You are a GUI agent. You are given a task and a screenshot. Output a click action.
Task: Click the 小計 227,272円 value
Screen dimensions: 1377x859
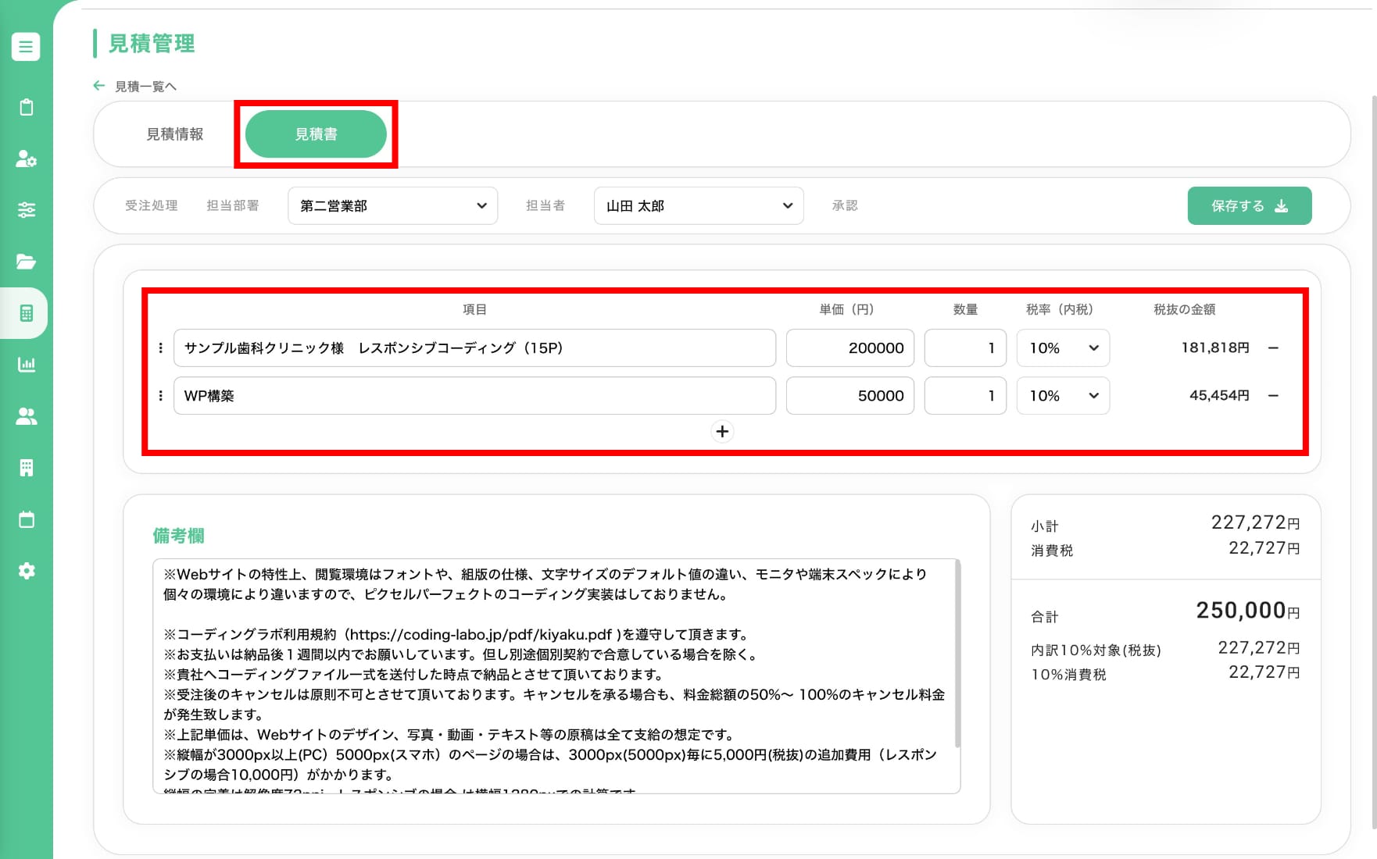(1255, 522)
